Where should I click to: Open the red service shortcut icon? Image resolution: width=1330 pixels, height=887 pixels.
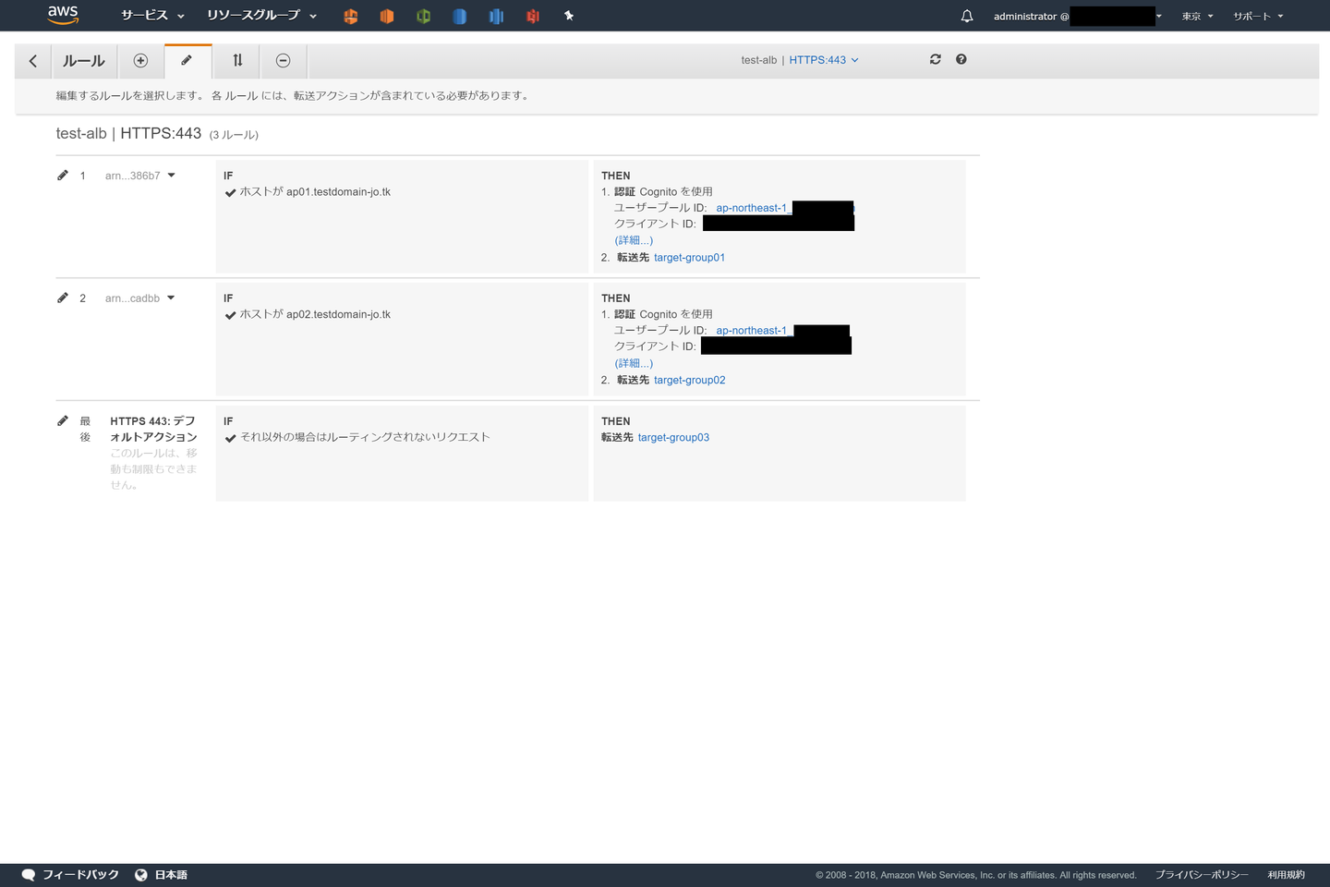(533, 16)
